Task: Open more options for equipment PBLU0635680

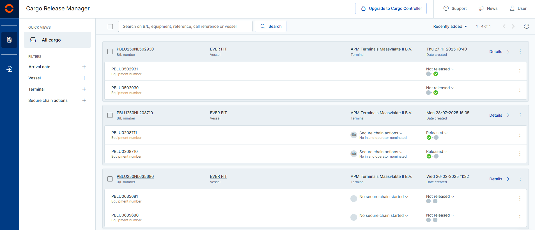Action: click(520, 217)
